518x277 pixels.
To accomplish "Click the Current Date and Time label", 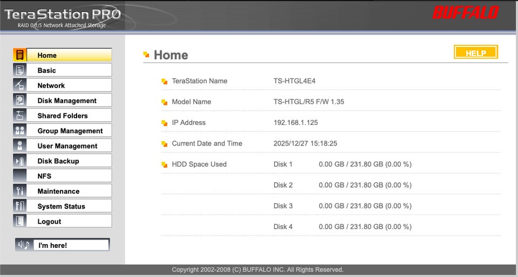I will (x=207, y=143).
